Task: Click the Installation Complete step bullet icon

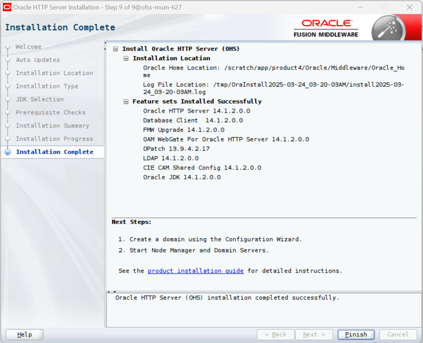Action: tap(8, 152)
